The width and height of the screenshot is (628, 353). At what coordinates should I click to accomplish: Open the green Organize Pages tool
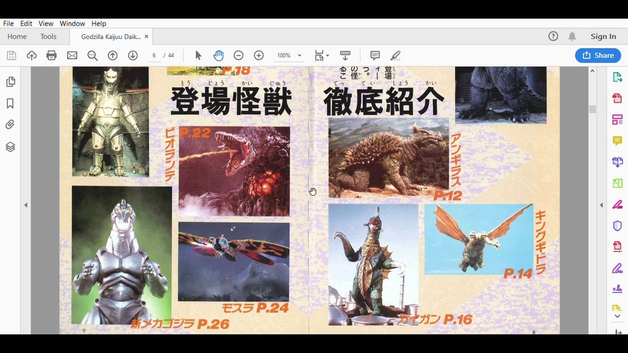(617, 183)
